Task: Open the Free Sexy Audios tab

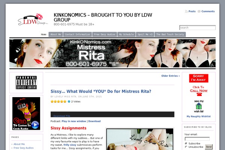Action: pos(105,34)
